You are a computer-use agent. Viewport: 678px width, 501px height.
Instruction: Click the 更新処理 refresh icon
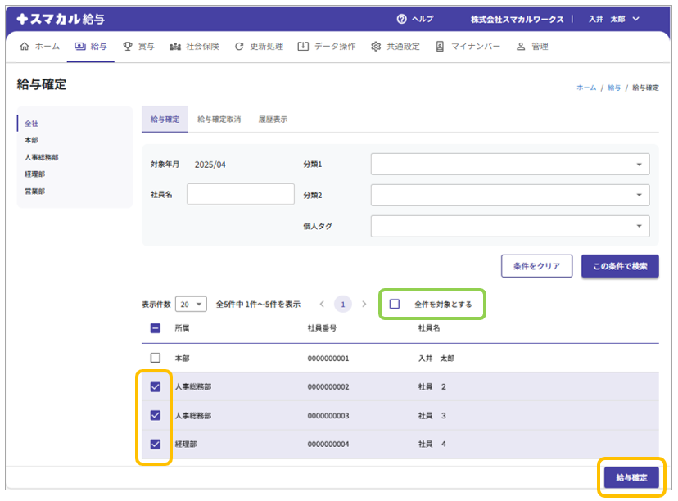239,47
